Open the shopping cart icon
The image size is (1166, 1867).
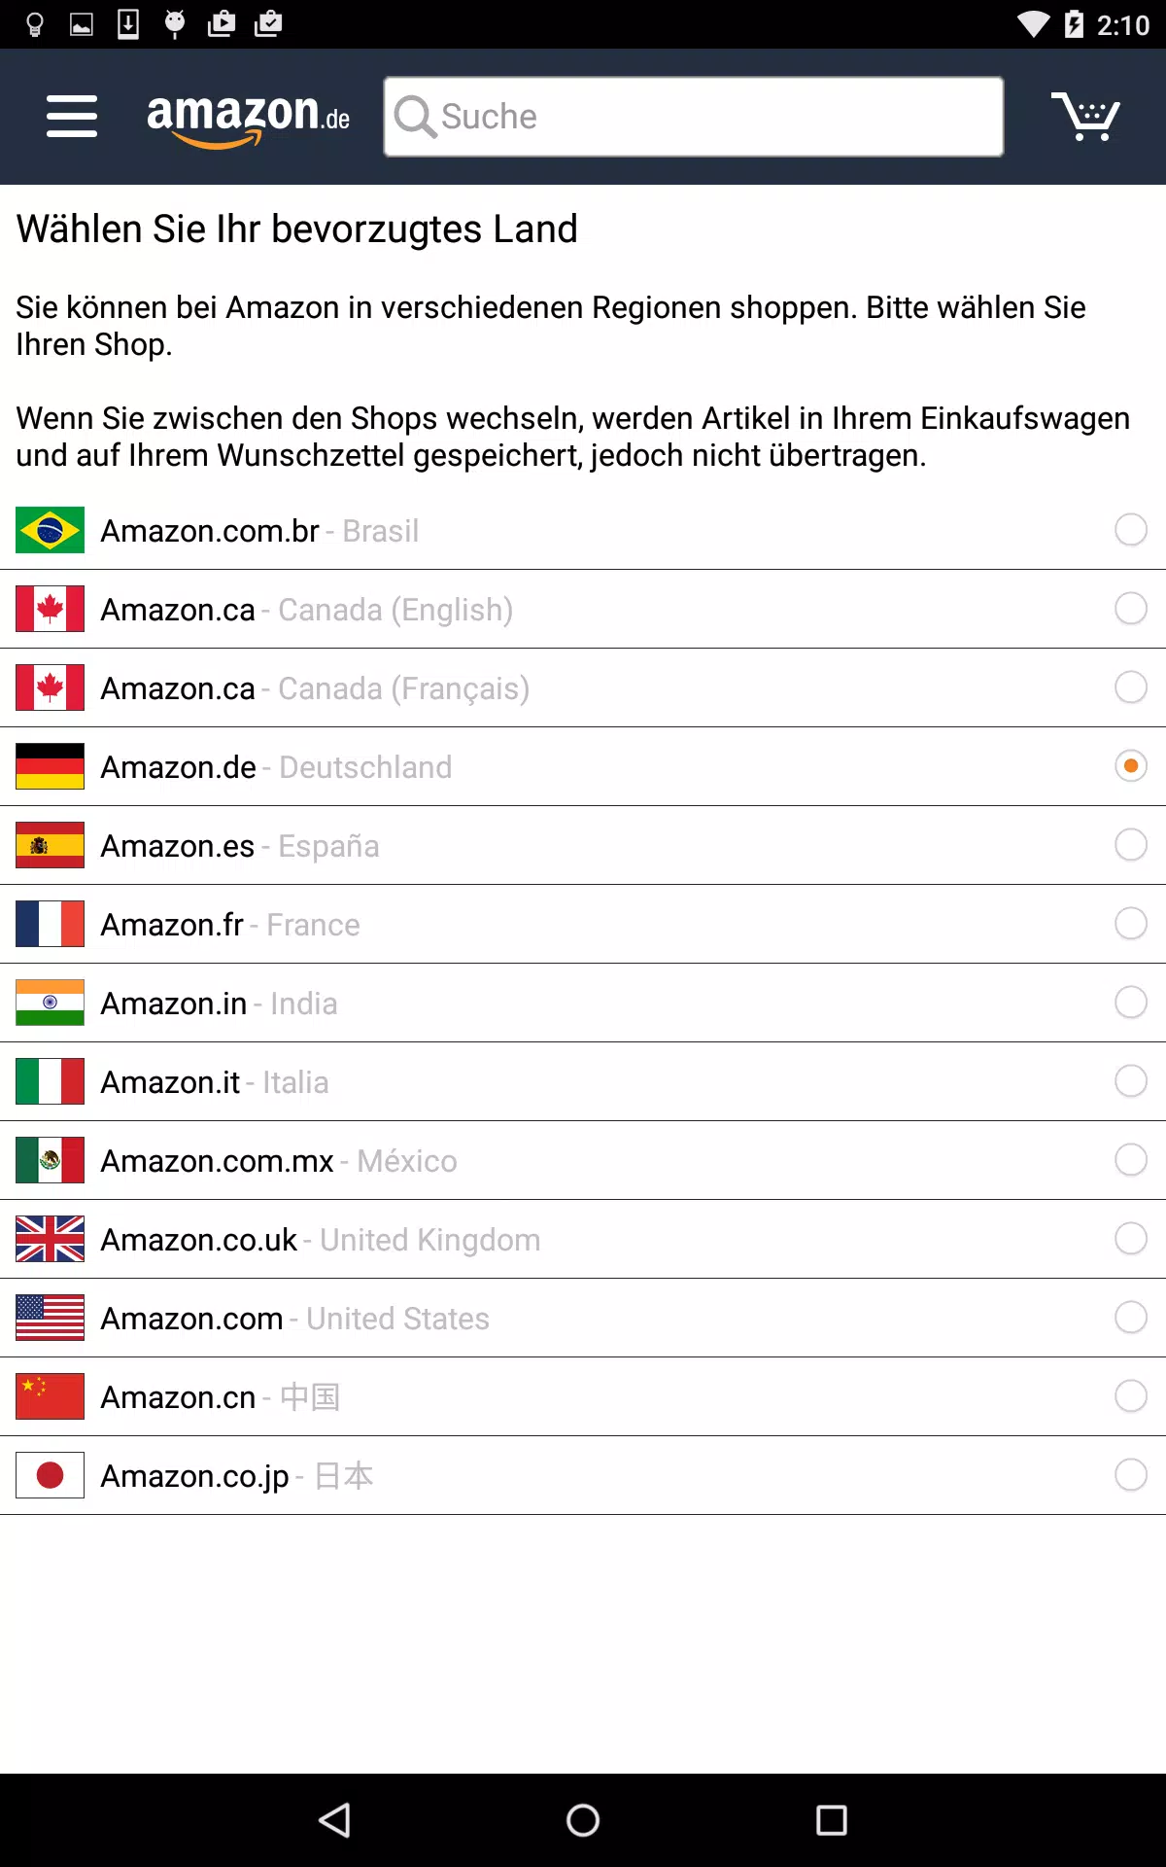[1085, 117]
